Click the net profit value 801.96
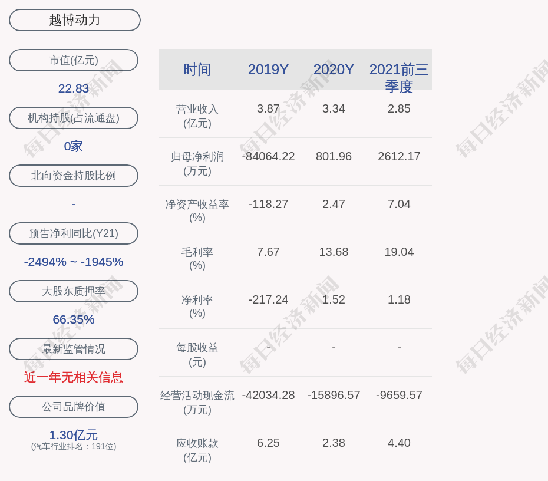Image resolution: width=548 pixels, height=481 pixels. (334, 156)
